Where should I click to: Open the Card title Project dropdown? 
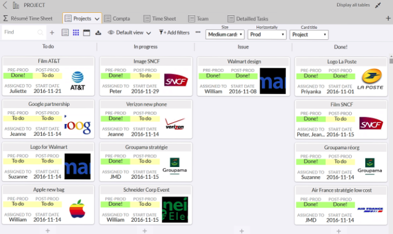pos(309,34)
